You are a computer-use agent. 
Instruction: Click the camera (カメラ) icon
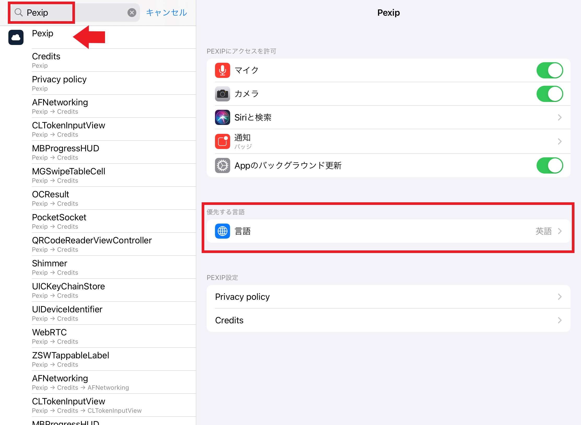223,94
